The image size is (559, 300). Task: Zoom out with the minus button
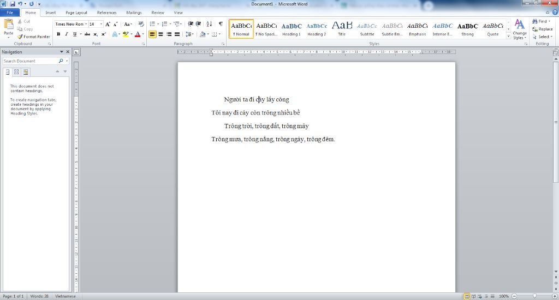coord(514,296)
